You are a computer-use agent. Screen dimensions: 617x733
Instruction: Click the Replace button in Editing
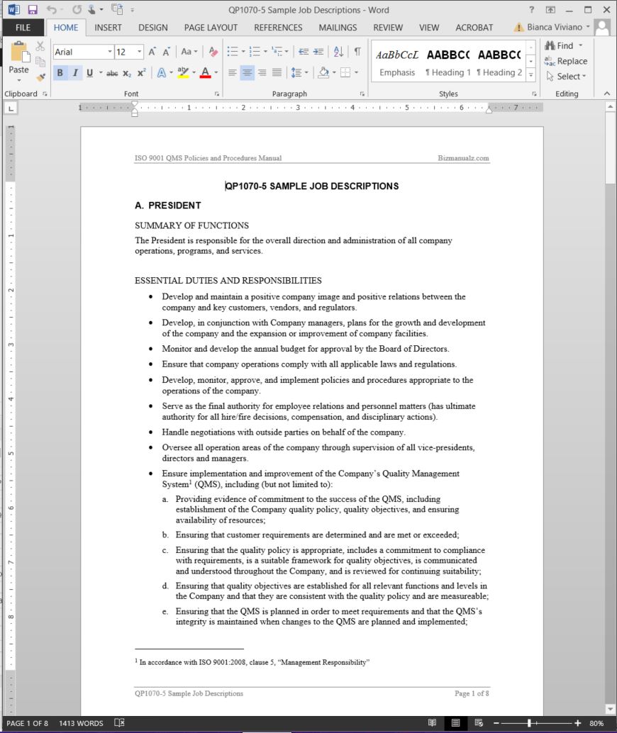(565, 61)
